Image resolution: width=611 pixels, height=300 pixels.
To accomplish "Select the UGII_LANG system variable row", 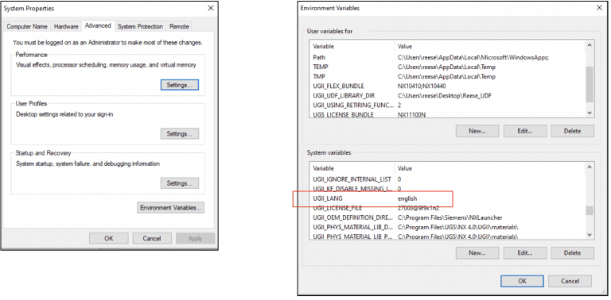I will click(x=447, y=198).
